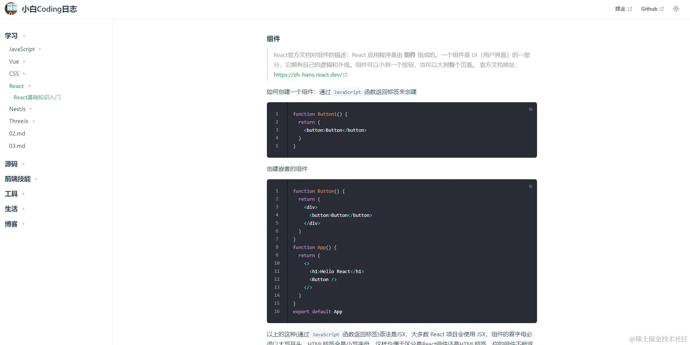Select React in the sidebar
The image size is (690, 345).
click(16, 86)
